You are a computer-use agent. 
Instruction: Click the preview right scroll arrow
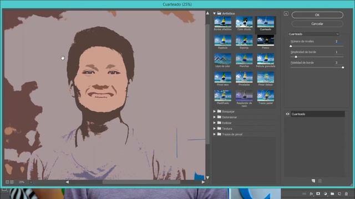(203, 182)
